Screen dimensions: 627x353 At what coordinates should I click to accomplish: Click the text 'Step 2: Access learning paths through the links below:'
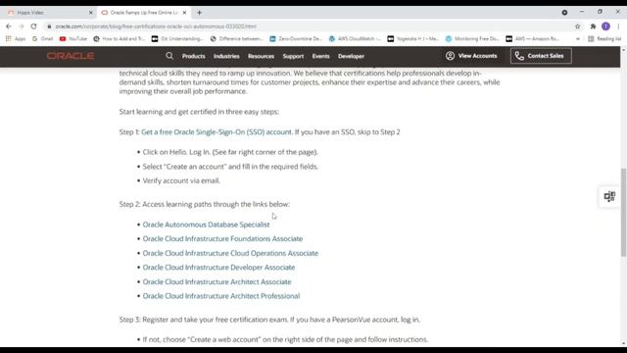[205, 204]
